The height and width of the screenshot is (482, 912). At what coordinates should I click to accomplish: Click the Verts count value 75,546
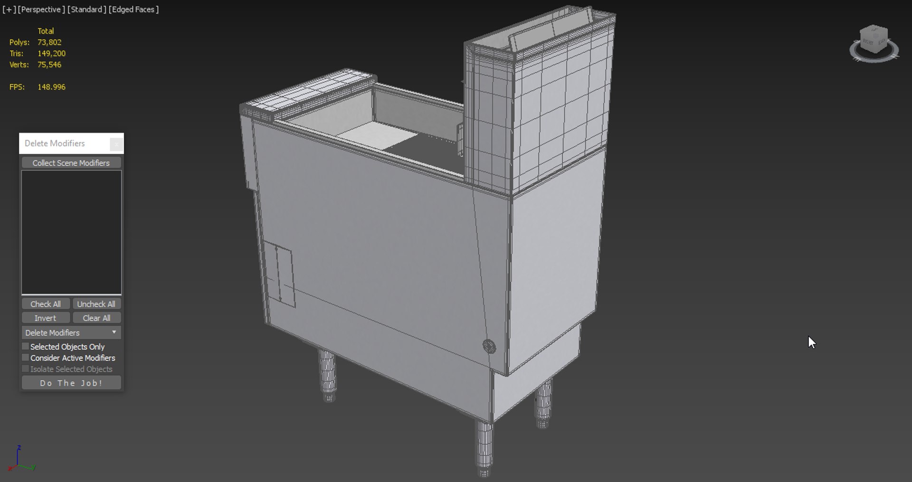49,65
